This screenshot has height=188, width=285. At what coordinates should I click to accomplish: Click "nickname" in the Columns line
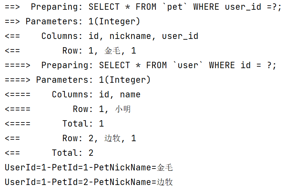pos(136,36)
